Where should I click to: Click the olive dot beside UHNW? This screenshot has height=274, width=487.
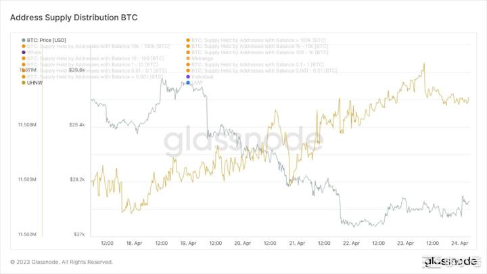[24, 83]
